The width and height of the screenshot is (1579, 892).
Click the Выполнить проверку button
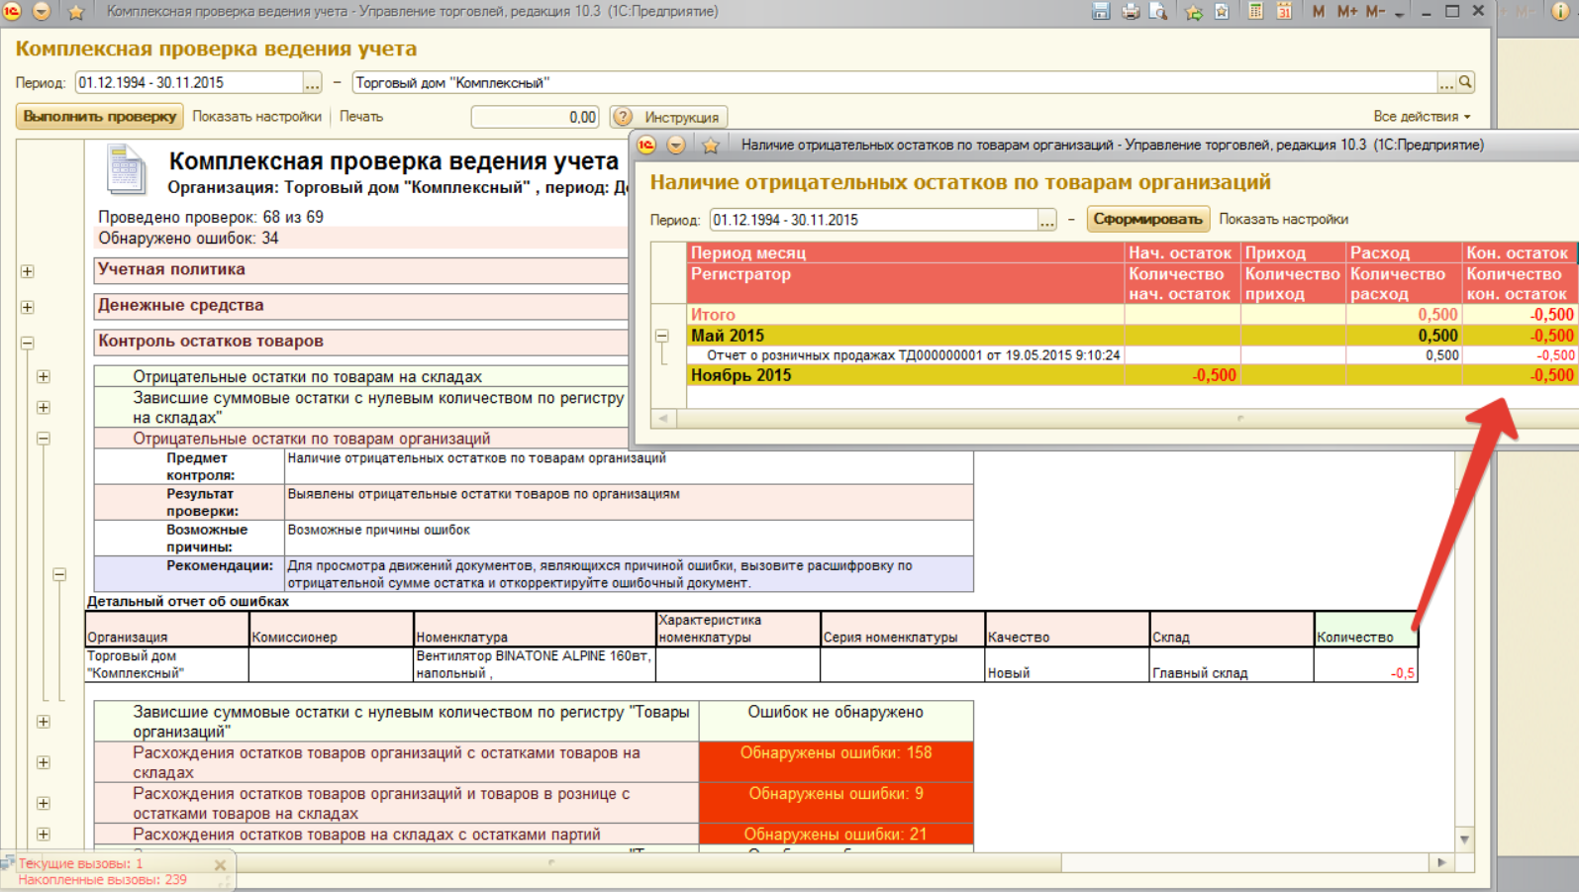click(100, 117)
